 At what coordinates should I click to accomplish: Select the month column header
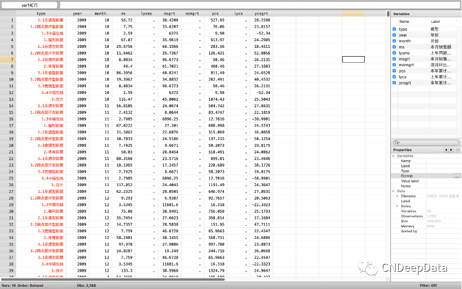(100, 13)
